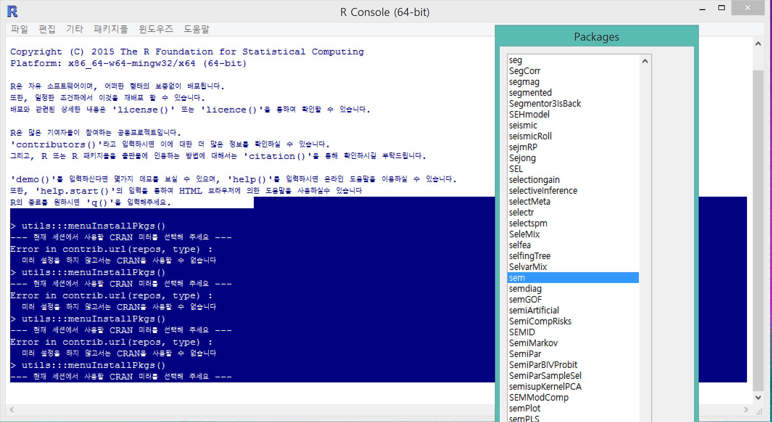Image resolution: width=772 pixels, height=422 pixels.
Task: Open the 파일 menu
Action: [19, 29]
